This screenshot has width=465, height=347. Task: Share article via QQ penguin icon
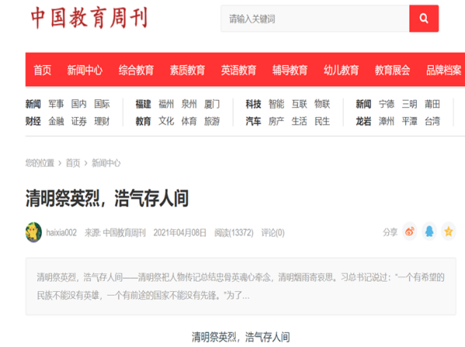click(429, 231)
